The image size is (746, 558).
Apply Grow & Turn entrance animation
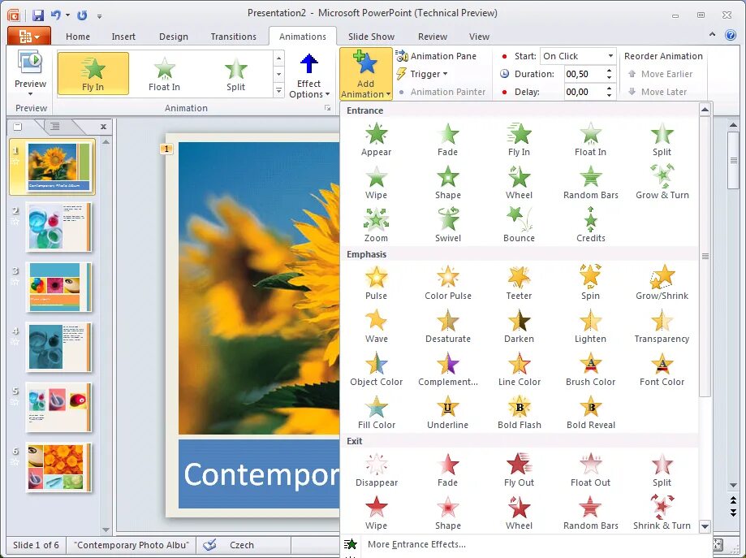[662, 183]
